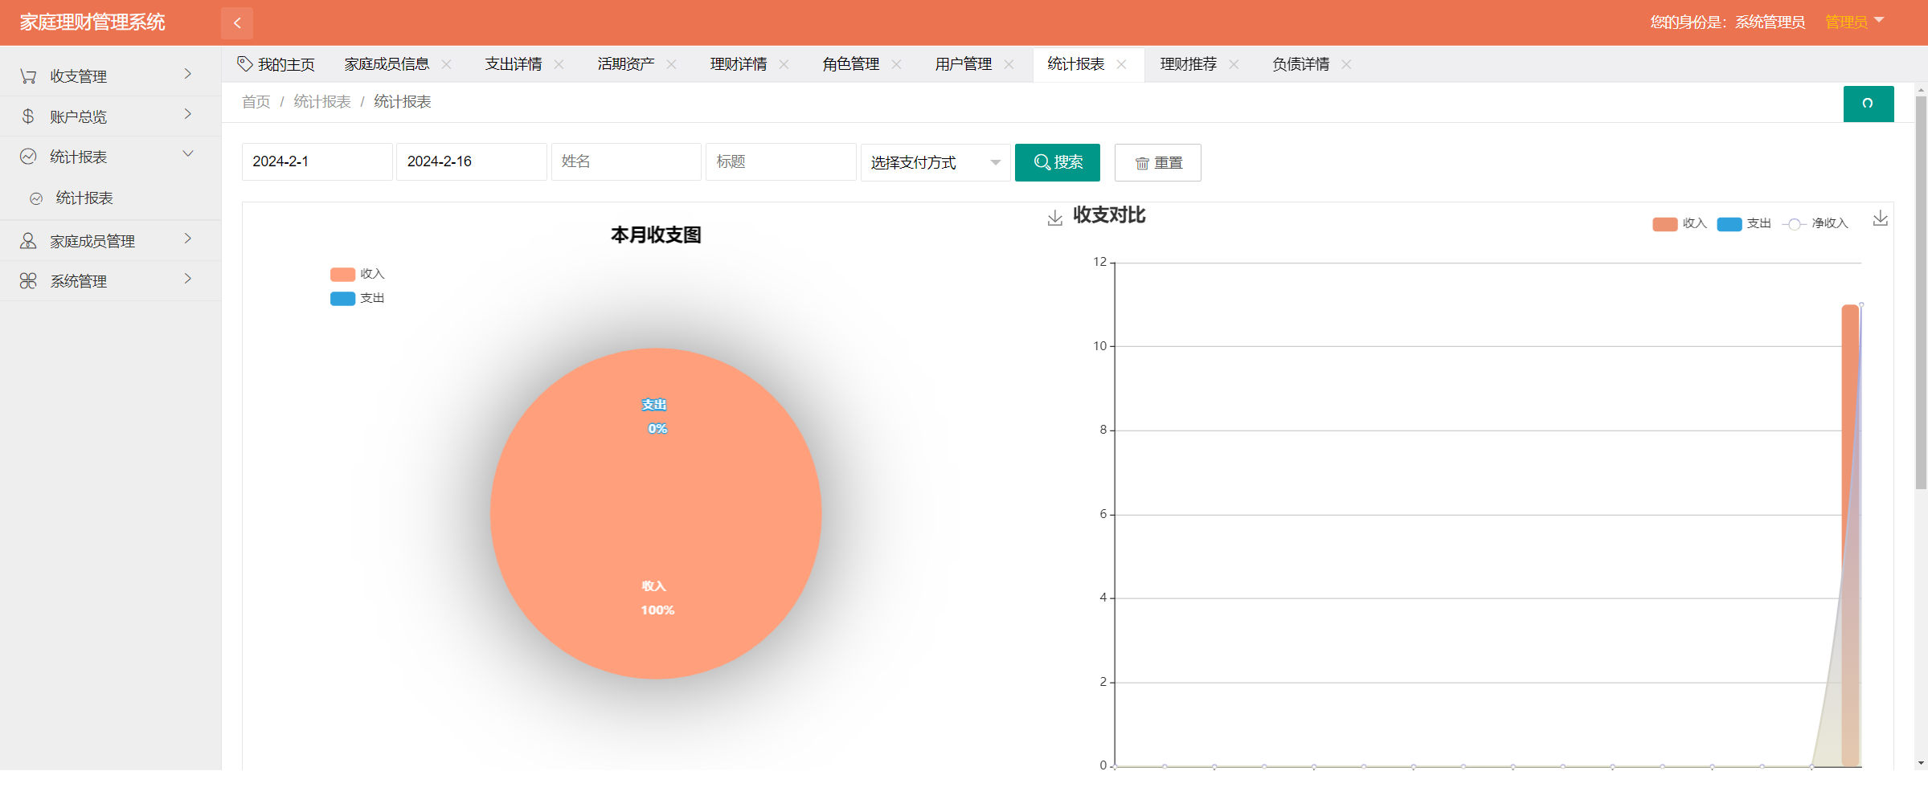Close the 理财详情 tab
Screen dimensions: 1928x812
(784, 64)
